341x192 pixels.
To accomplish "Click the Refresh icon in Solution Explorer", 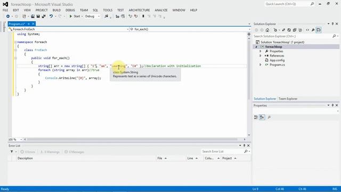I will tap(289, 30).
